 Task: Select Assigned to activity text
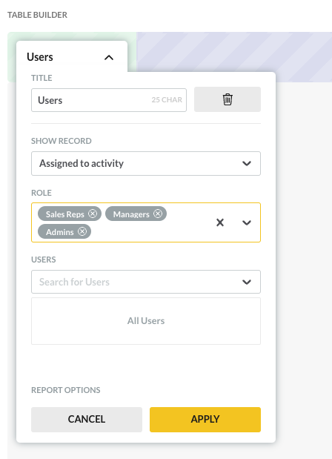tap(82, 163)
